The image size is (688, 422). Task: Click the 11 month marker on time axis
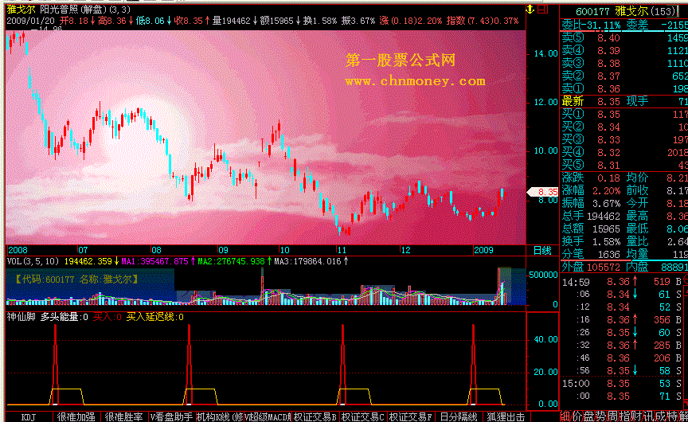(x=342, y=250)
